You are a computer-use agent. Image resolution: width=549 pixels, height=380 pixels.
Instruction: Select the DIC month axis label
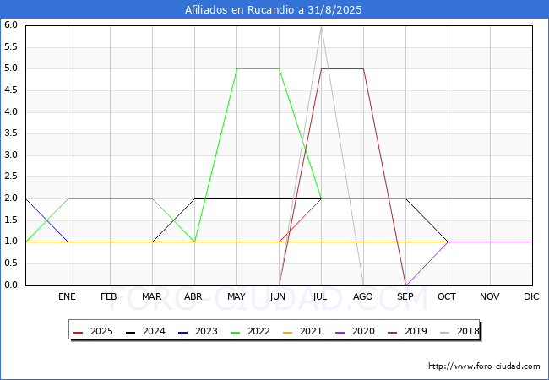click(531, 297)
